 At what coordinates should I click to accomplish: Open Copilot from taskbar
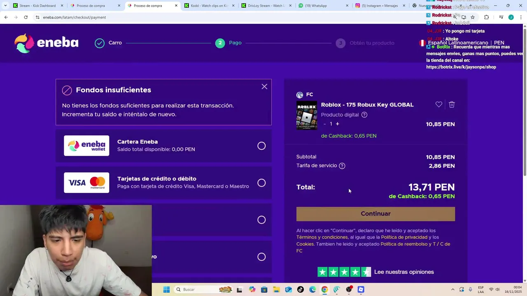point(252,290)
